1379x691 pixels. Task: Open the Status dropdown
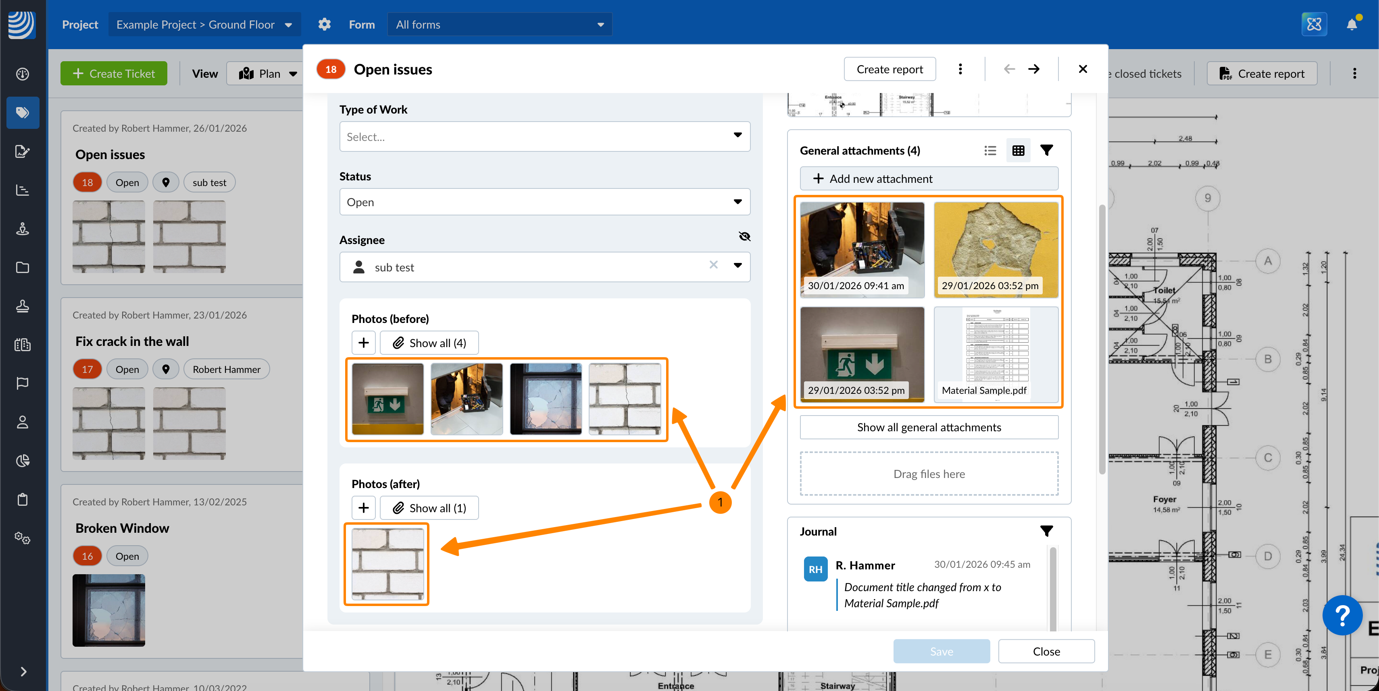click(x=544, y=202)
